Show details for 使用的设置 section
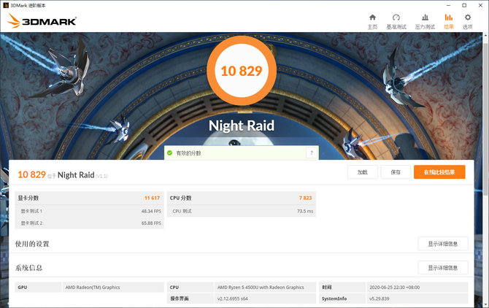Viewport: 489px width, 308px height. pyautogui.click(x=442, y=244)
